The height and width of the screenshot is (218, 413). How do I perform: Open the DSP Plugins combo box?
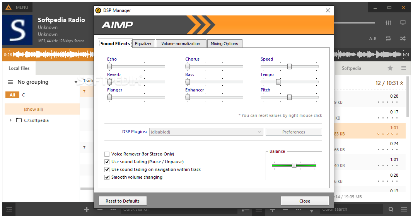click(x=206, y=132)
